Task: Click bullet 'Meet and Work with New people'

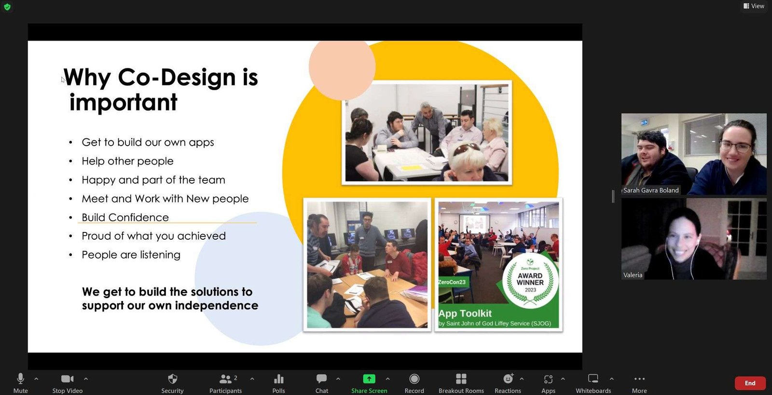Action: pos(165,199)
